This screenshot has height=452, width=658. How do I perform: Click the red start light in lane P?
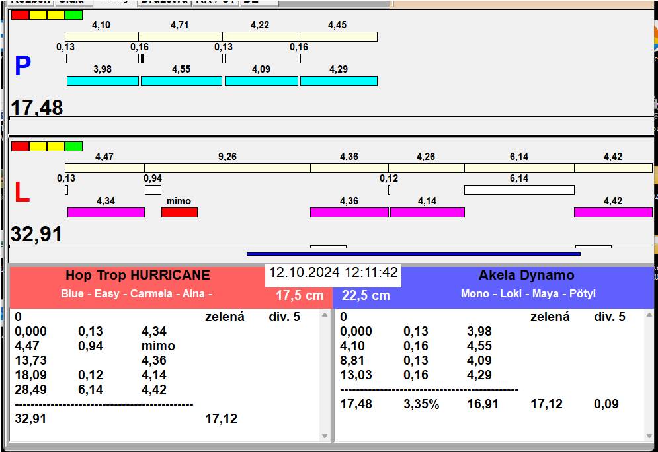point(20,15)
